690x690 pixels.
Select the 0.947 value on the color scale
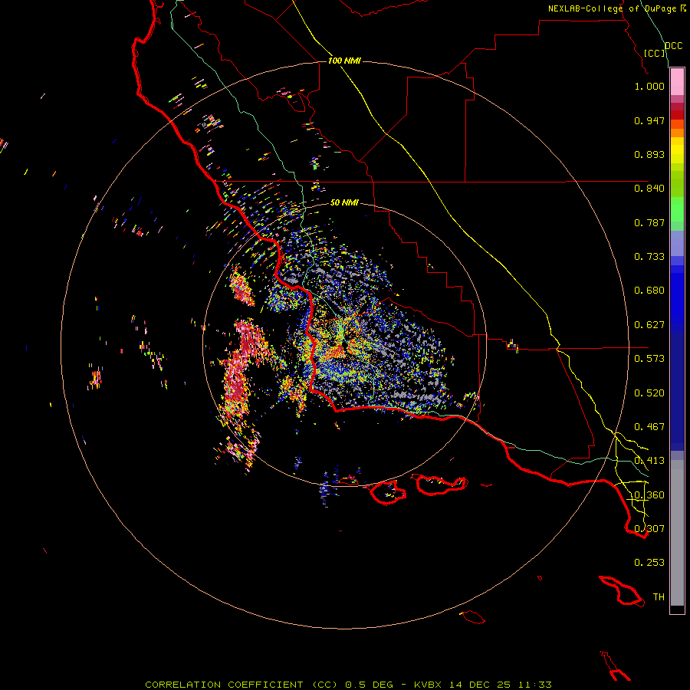[649, 120]
